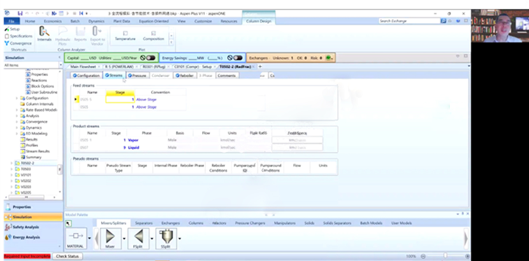Viewport: 529px width, 261px height.
Task: Adjust the zoom slider in the status bar
Action: pos(446,257)
